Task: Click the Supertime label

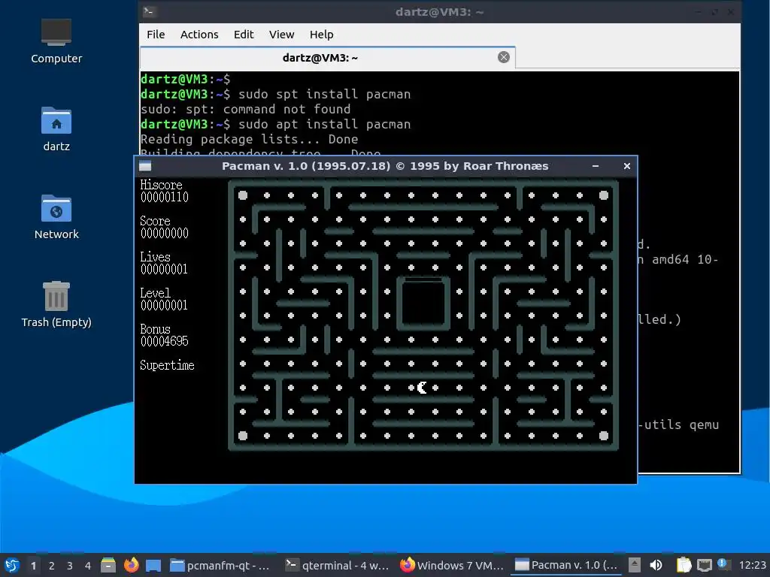Action: pyautogui.click(x=167, y=366)
